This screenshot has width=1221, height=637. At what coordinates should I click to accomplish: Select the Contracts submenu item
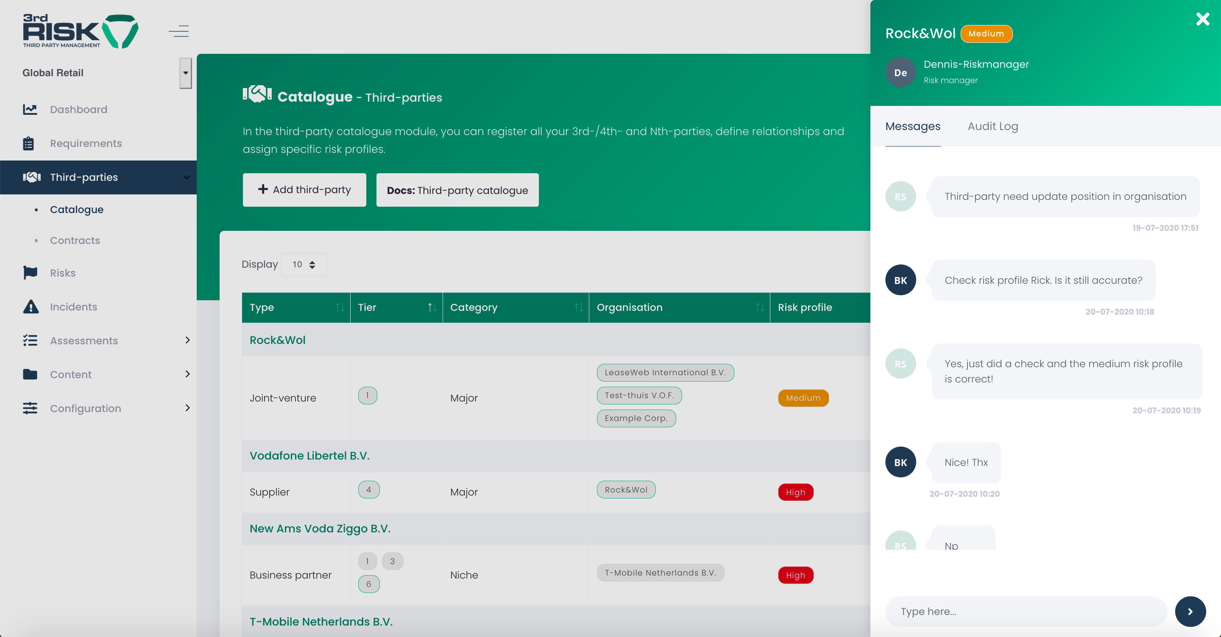click(75, 240)
